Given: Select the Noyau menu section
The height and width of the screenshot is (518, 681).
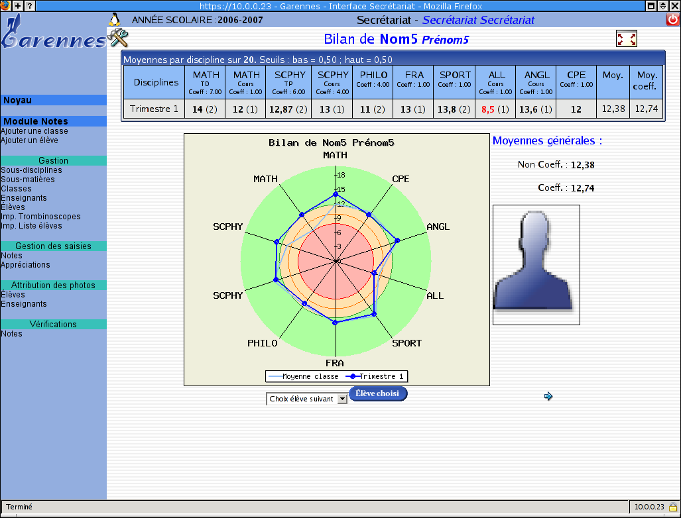Looking at the screenshot, I should [53, 101].
